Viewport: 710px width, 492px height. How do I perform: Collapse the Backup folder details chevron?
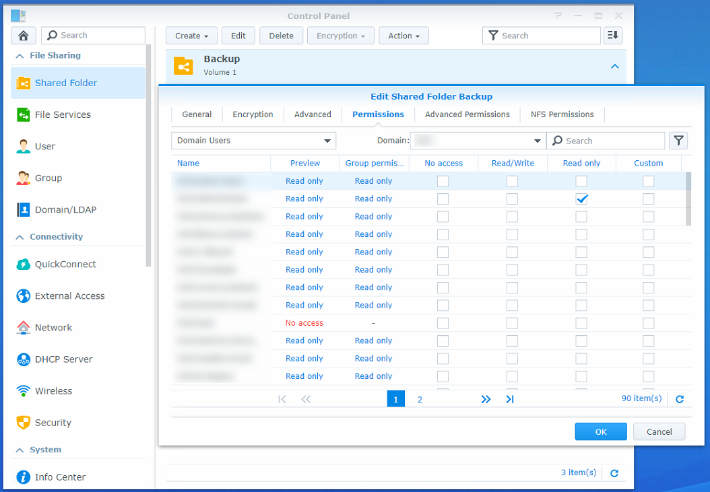614,66
